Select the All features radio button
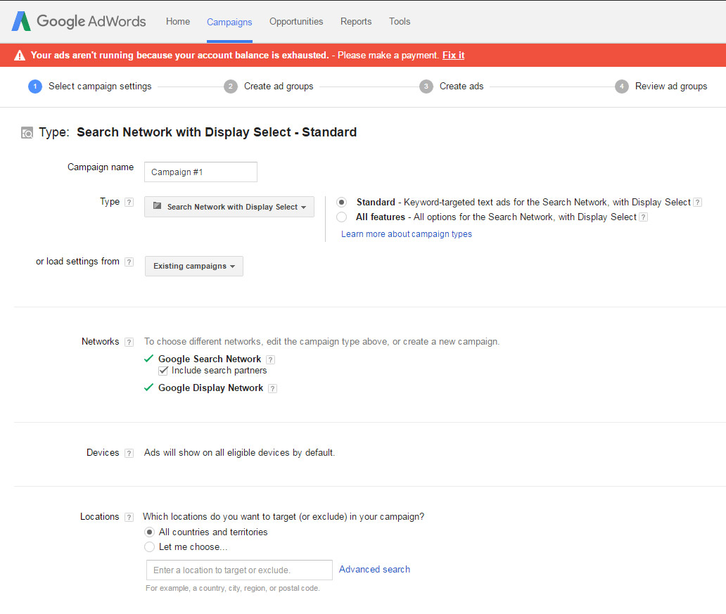Image resolution: width=726 pixels, height=614 pixels. (342, 217)
